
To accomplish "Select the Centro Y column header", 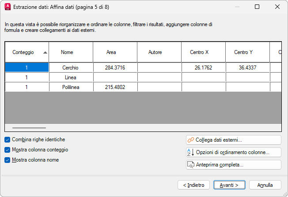I will tap(243, 52).
